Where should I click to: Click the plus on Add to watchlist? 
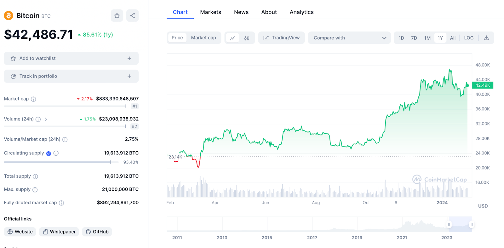129,58
